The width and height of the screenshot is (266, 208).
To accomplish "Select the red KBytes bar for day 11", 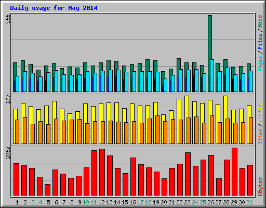I will coord(94,173).
